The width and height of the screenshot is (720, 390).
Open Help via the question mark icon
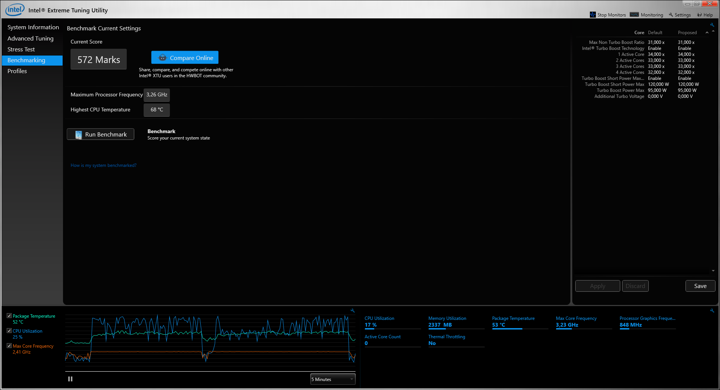[699, 15]
